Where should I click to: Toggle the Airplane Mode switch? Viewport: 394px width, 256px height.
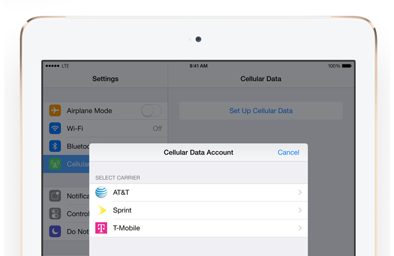pyautogui.click(x=151, y=110)
